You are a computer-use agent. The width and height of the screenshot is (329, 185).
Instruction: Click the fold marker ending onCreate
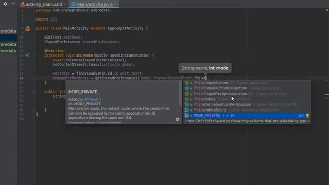click(x=34, y=83)
